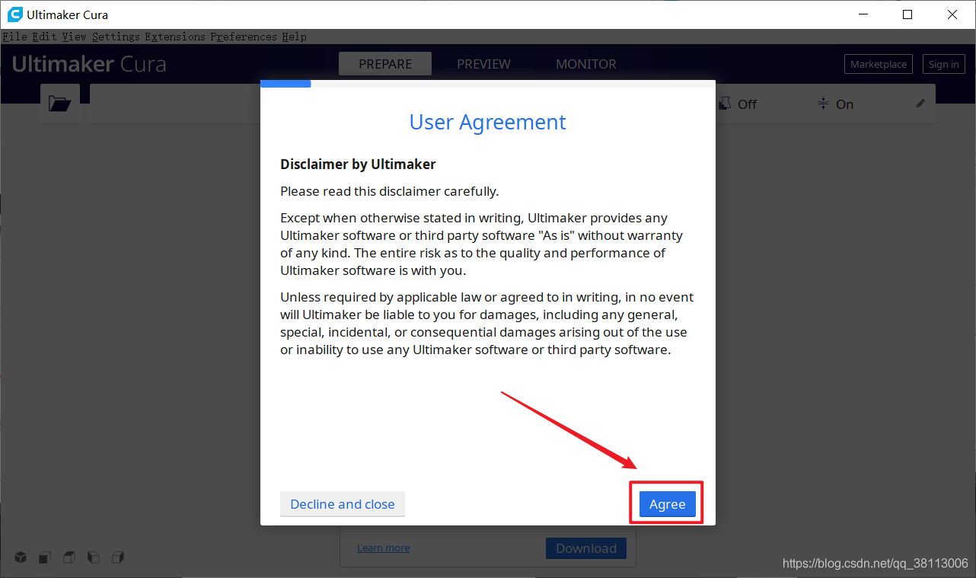Select the right view cube icon
Image resolution: width=976 pixels, height=578 pixels.
118,557
